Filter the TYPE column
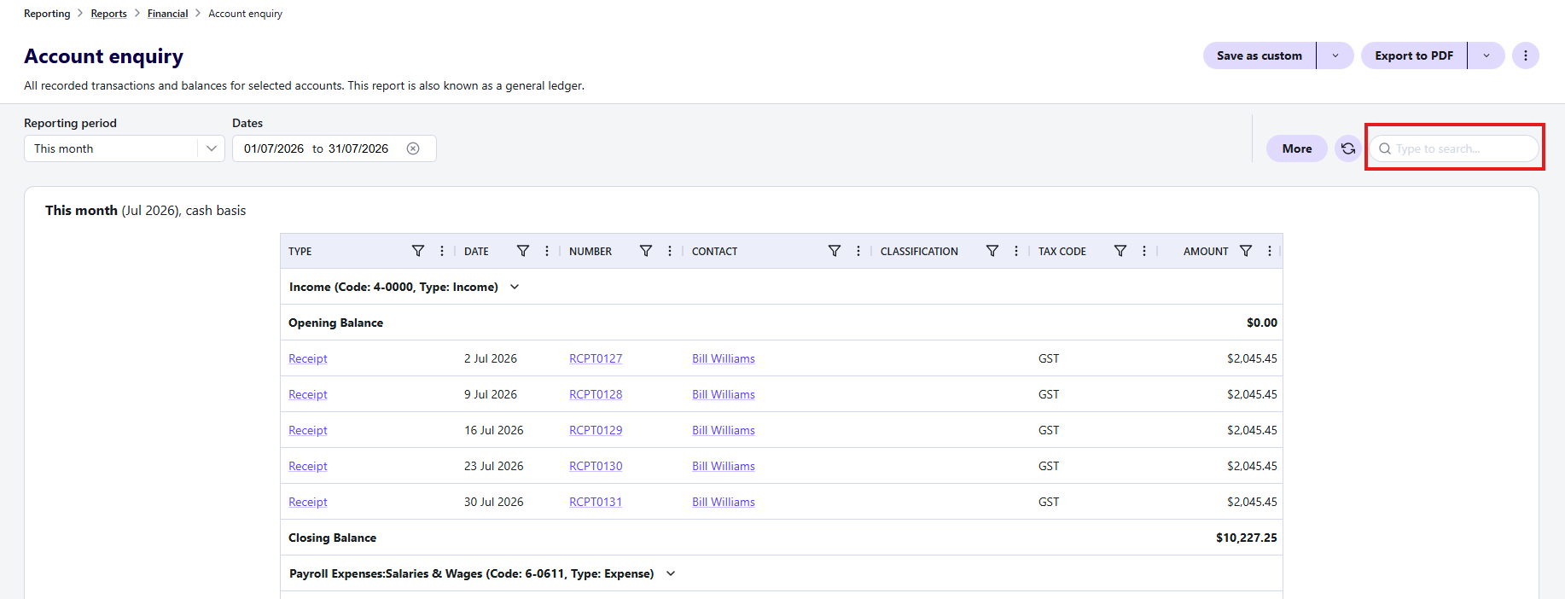1565x599 pixels. 418,251
